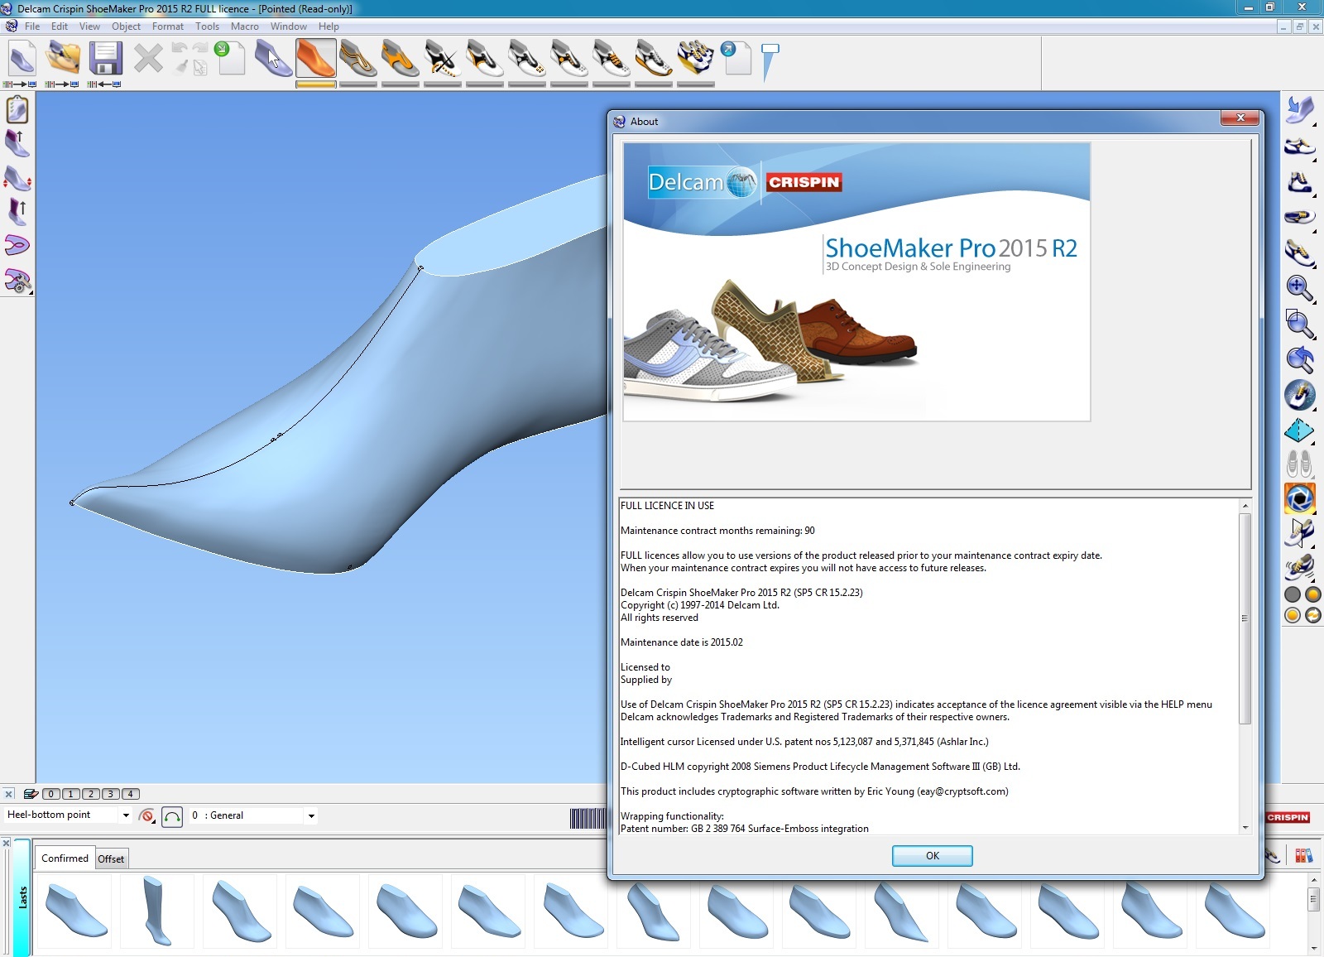The image size is (1324, 957).
Task: Select the shoe style lines mode icon
Action: (x=358, y=60)
